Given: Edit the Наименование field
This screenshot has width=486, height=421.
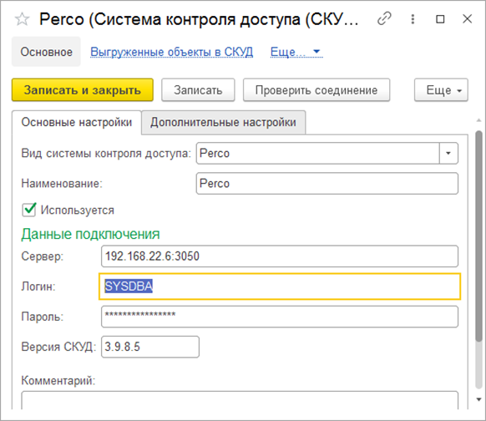Looking at the screenshot, I should point(327,184).
